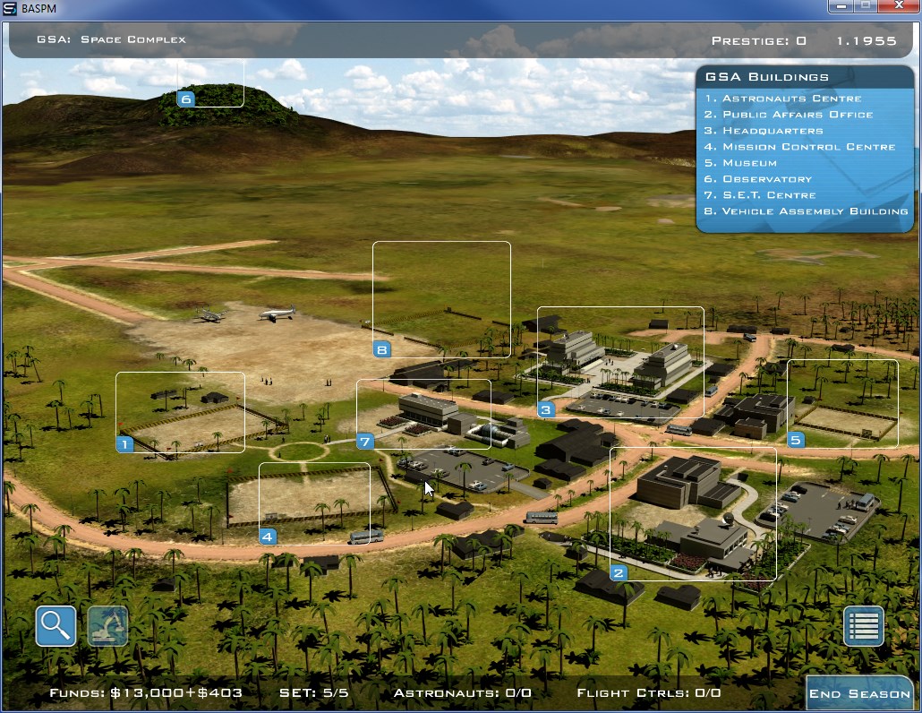Select building marker number 4
Viewport: 922px width, 713px height.
tap(268, 536)
